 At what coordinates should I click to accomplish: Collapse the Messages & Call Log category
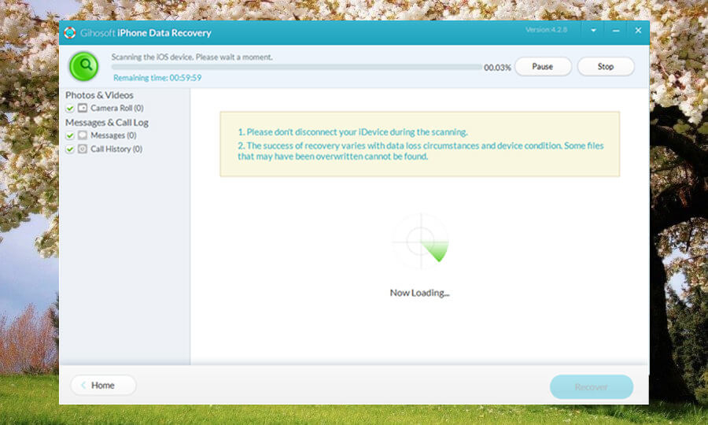[106, 122]
